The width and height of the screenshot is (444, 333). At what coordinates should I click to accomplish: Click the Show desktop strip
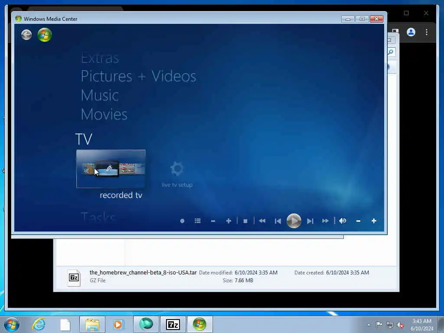(x=441, y=324)
